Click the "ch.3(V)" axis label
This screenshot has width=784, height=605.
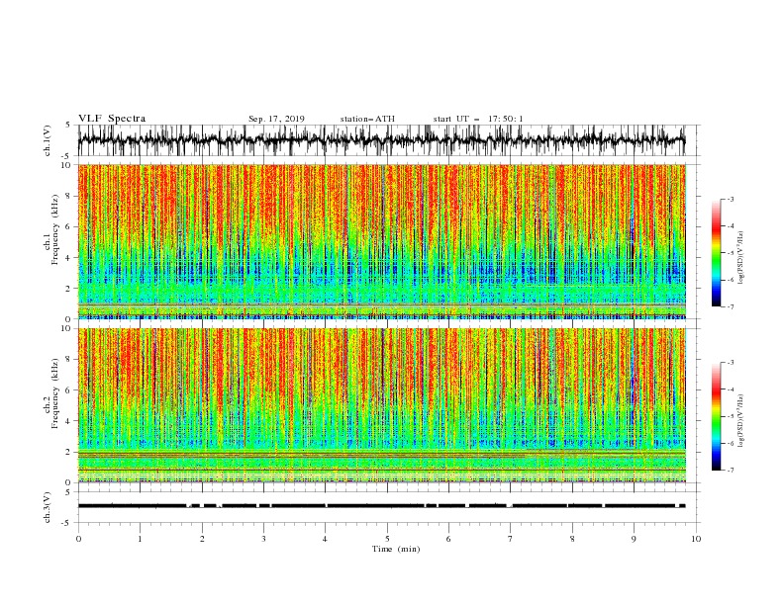tap(48, 507)
